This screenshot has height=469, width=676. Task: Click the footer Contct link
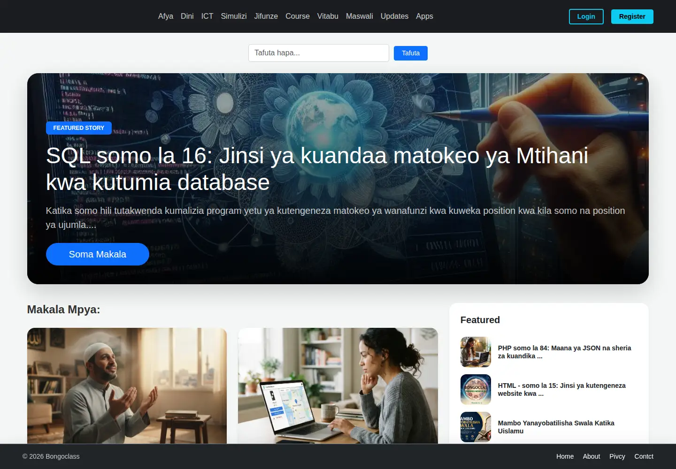click(x=644, y=456)
